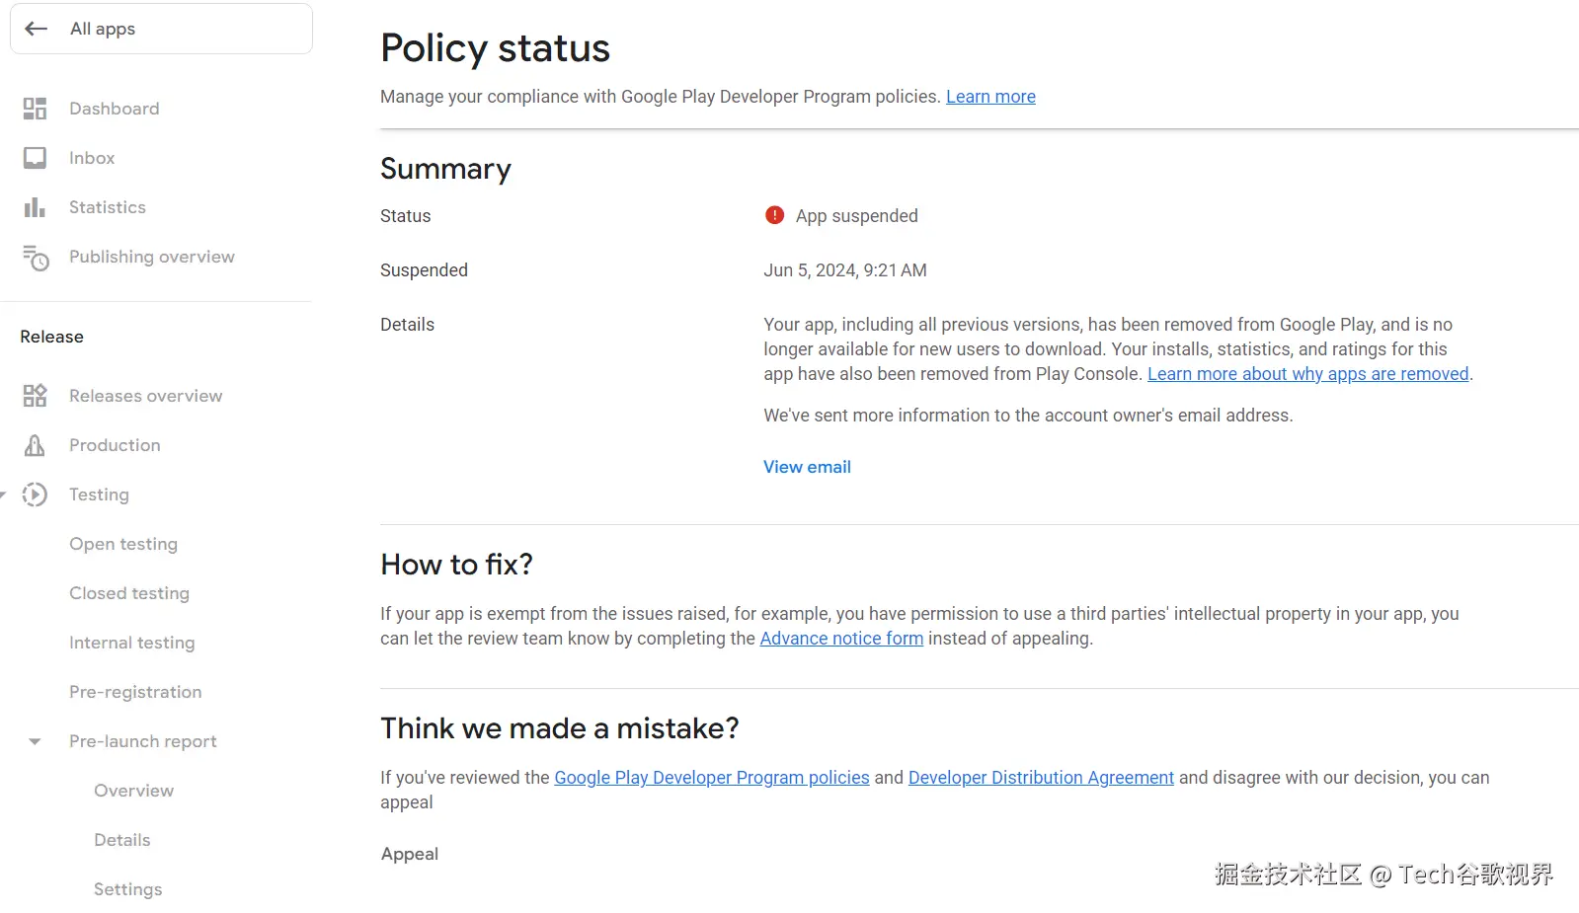The height and width of the screenshot is (913, 1579).
Task: Open Pre-registration page
Action: (x=135, y=692)
